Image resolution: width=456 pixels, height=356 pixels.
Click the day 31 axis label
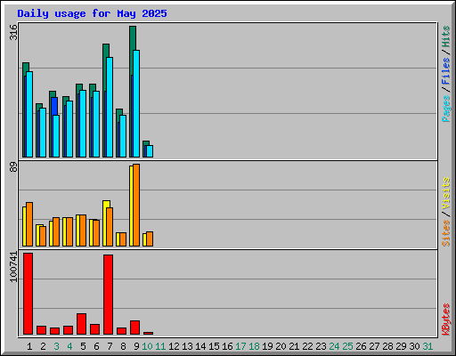click(x=427, y=346)
